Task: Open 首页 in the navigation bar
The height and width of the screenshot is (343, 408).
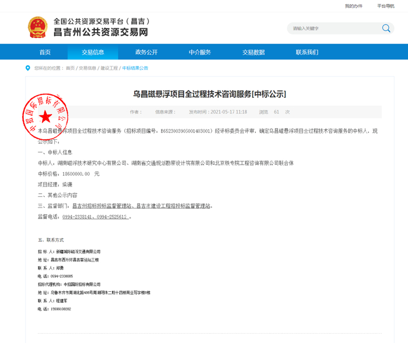Action: [x=45, y=52]
